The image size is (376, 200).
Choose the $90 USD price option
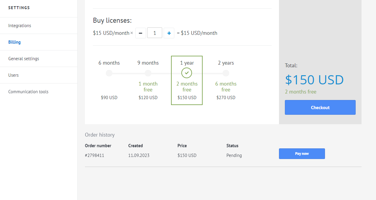(109, 98)
